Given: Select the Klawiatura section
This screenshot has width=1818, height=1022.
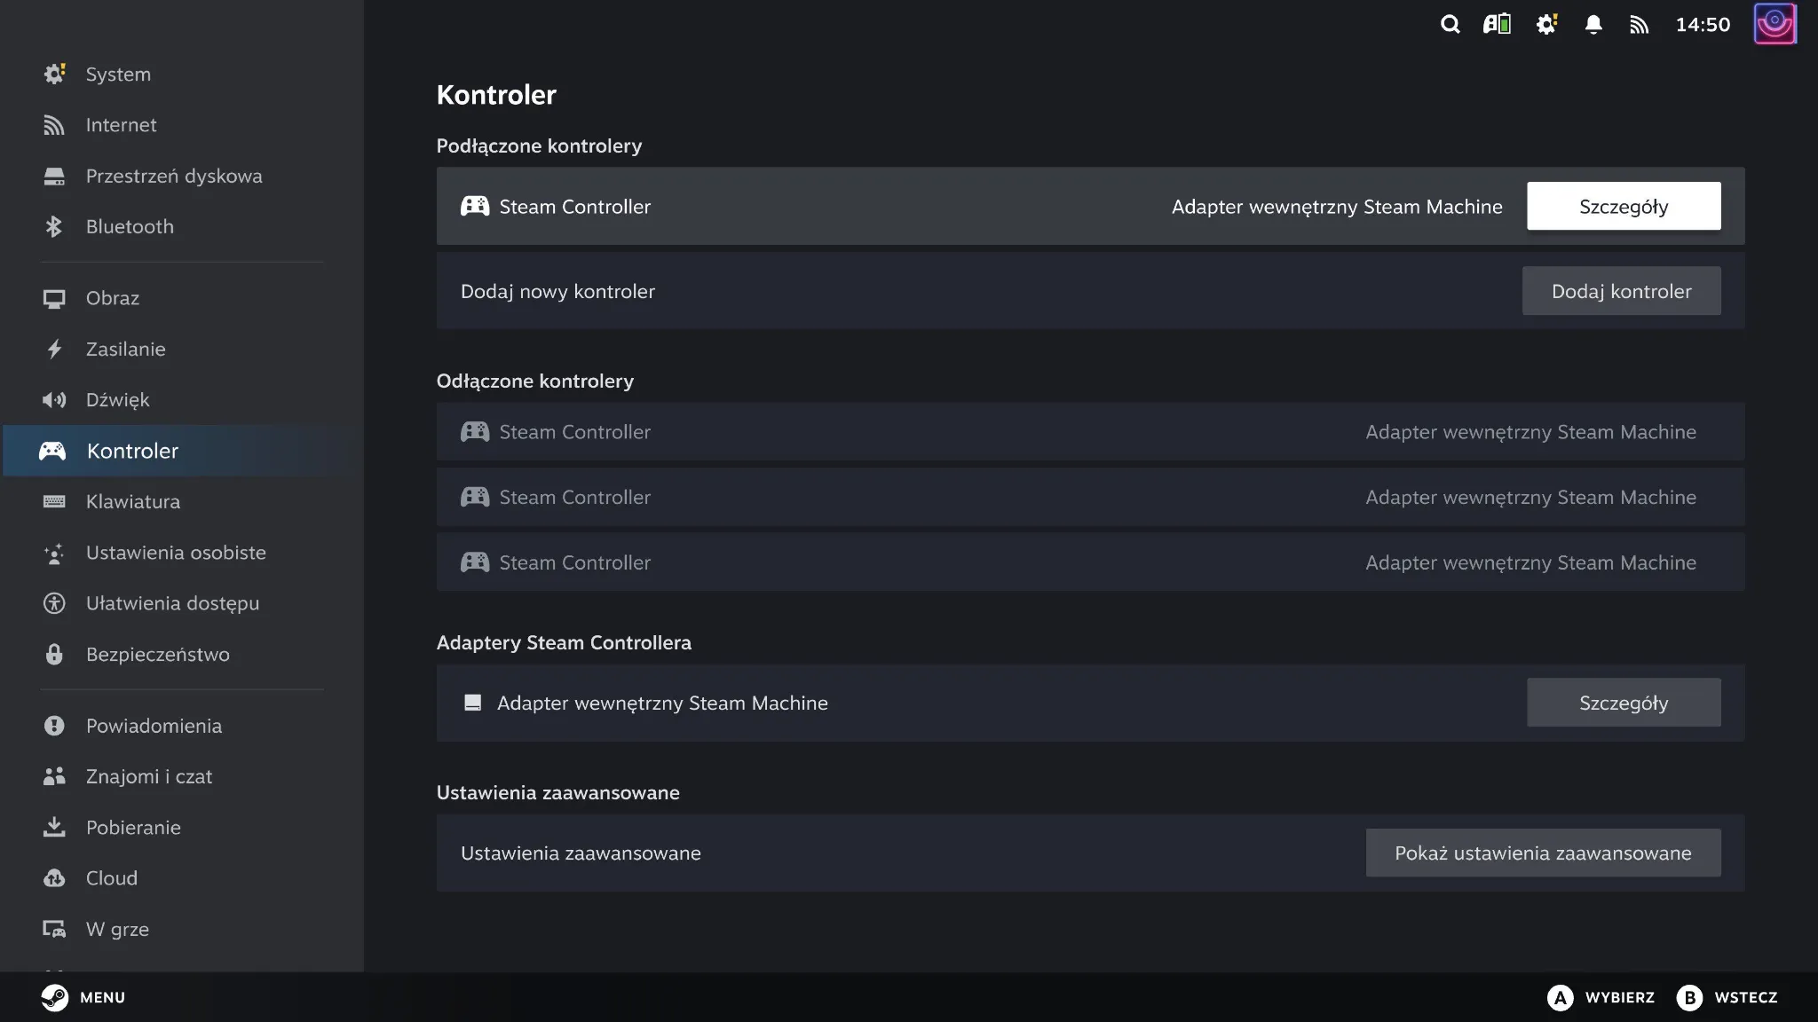Looking at the screenshot, I should tap(182, 502).
